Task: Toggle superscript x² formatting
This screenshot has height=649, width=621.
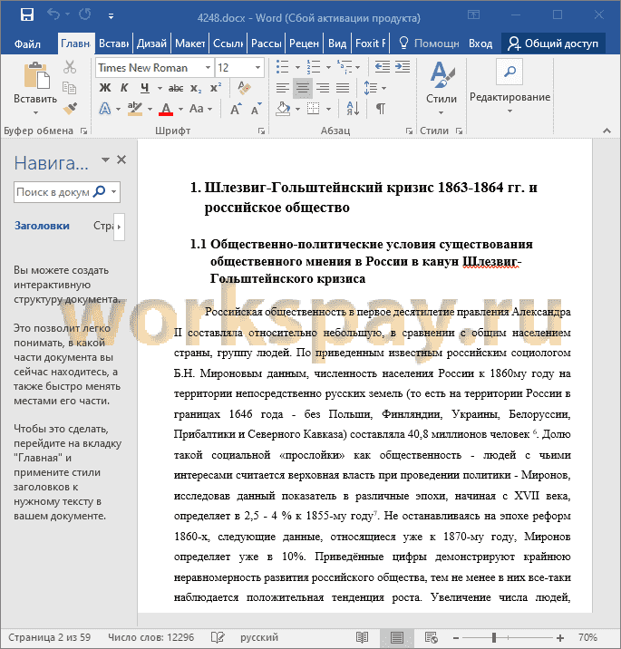Action: pos(216,88)
